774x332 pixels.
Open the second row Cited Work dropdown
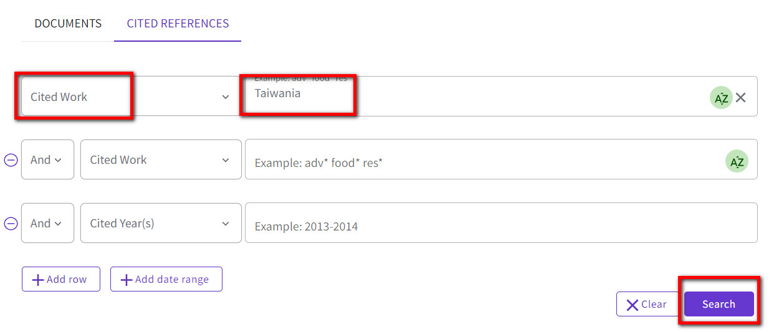click(x=161, y=159)
